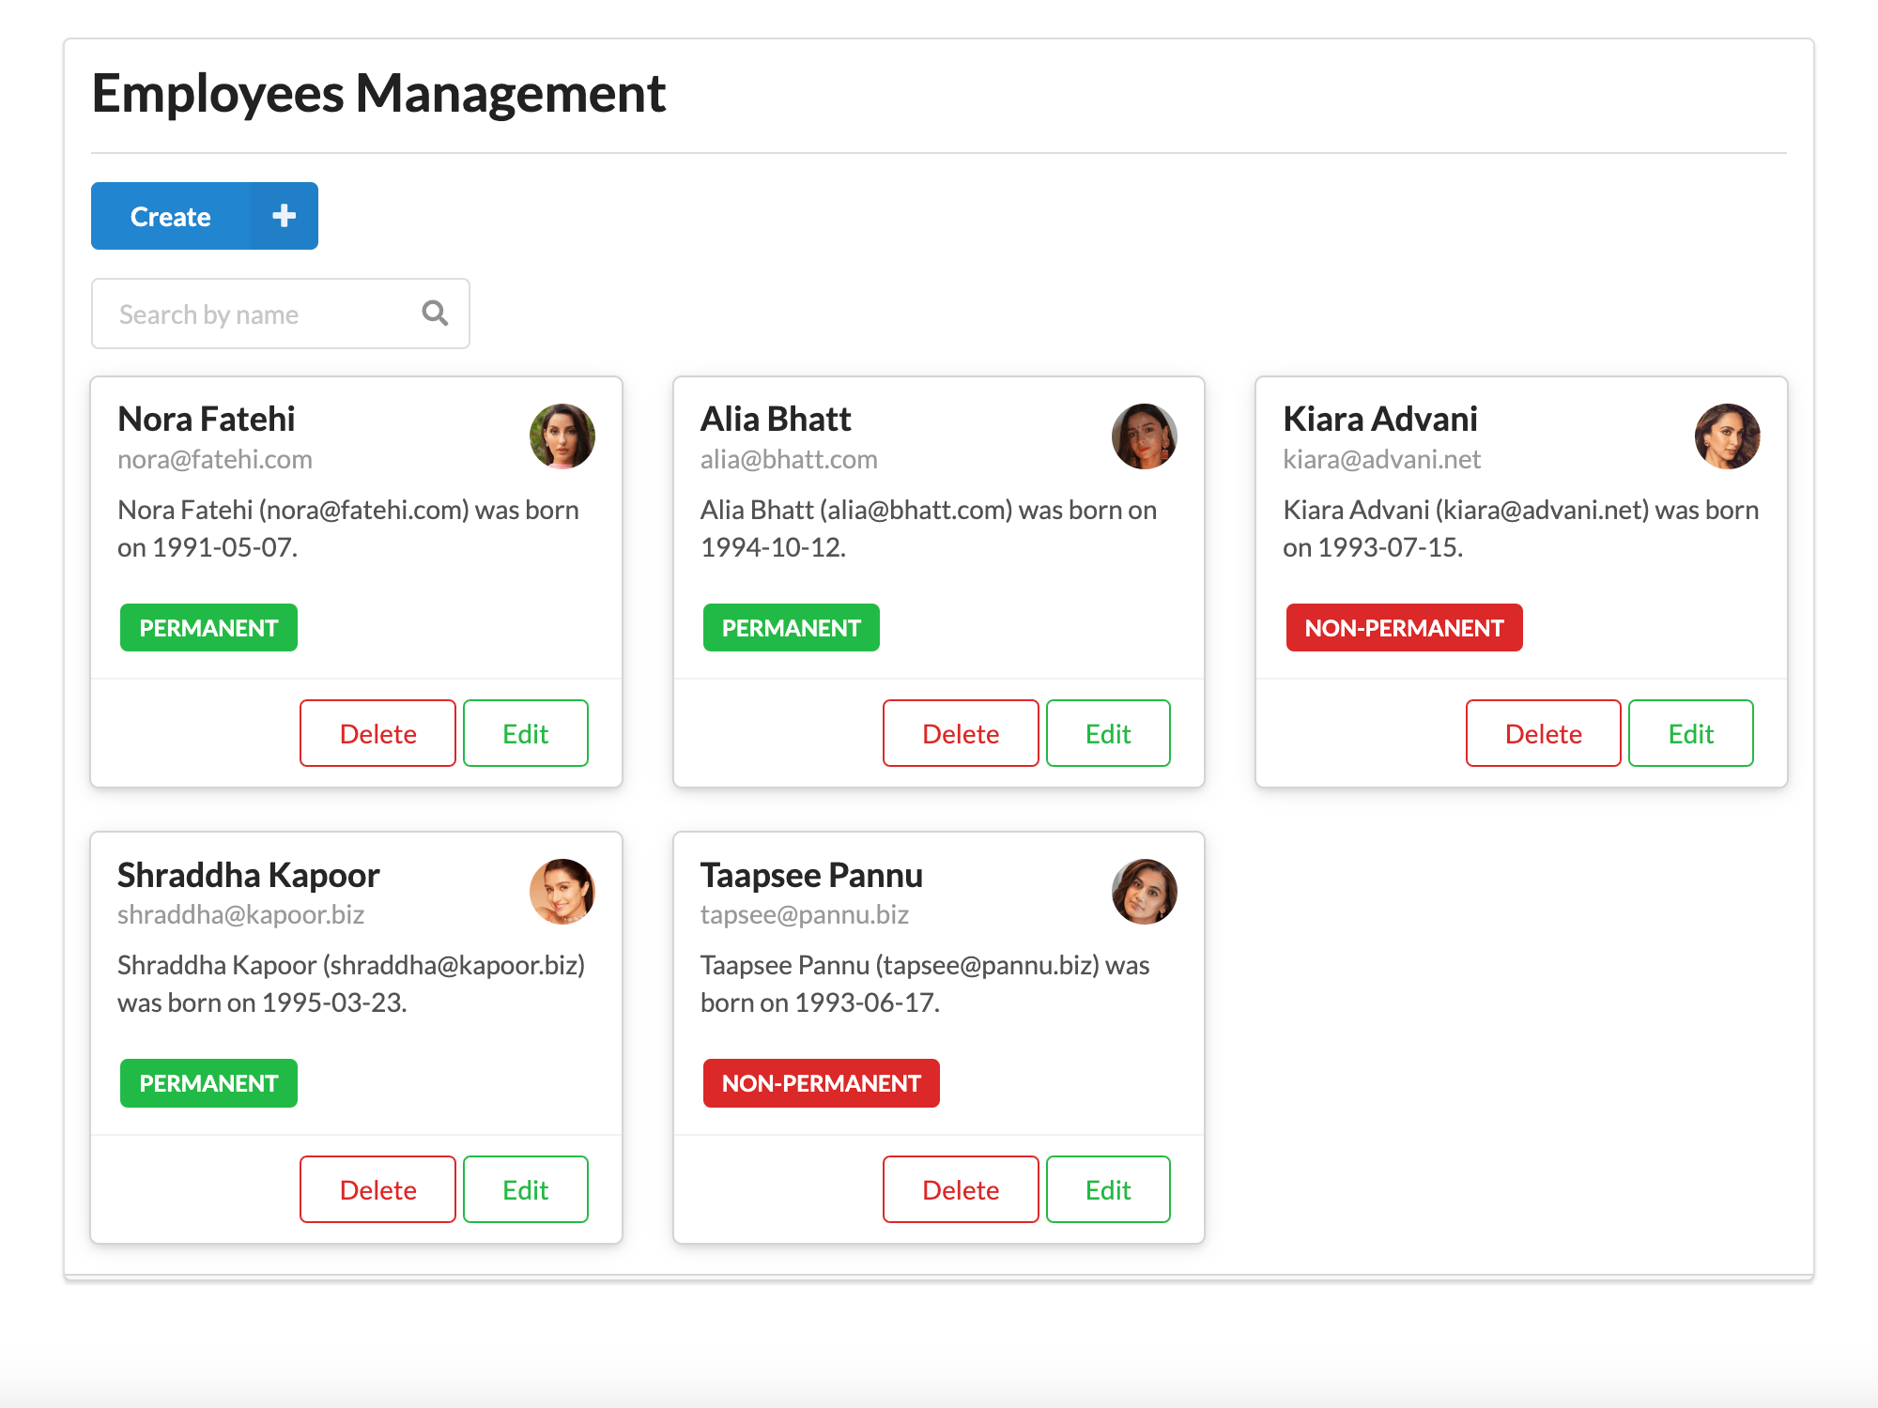The width and height of the screenshot is (1878, 1408).
Task: Click the PERMANENT badge on Shraddha Kapoor's card
Action: point(208,1082)
